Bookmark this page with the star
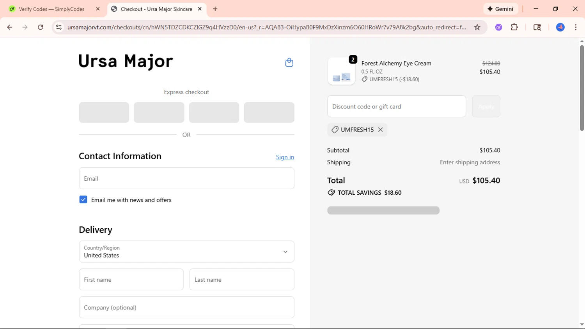The height and width of the screenshot is (329, 585). tap(477, 27)
